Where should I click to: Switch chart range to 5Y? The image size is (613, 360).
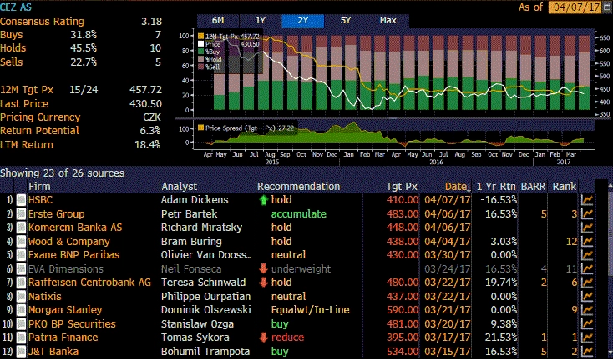345,21
